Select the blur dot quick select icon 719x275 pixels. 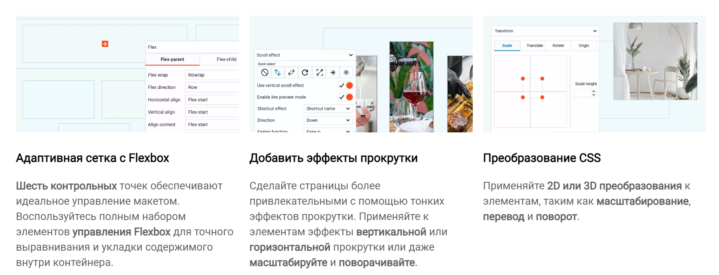(x=346, y=72)
